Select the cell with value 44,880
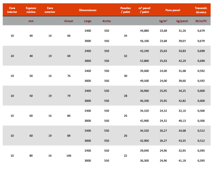Image resolution: width=215 pixels, height=173 pixels. pos(144,31)
